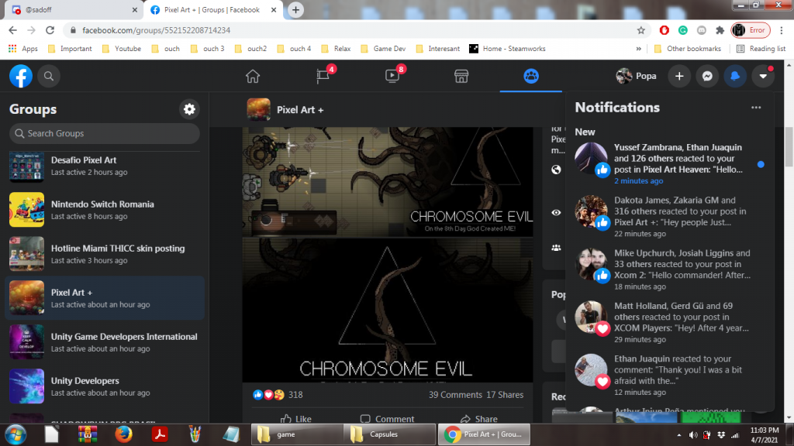This screenshot has width=794, height=446.
Task: Open the Apps bookmarks shortcut
Action: [x=23, y=49]
